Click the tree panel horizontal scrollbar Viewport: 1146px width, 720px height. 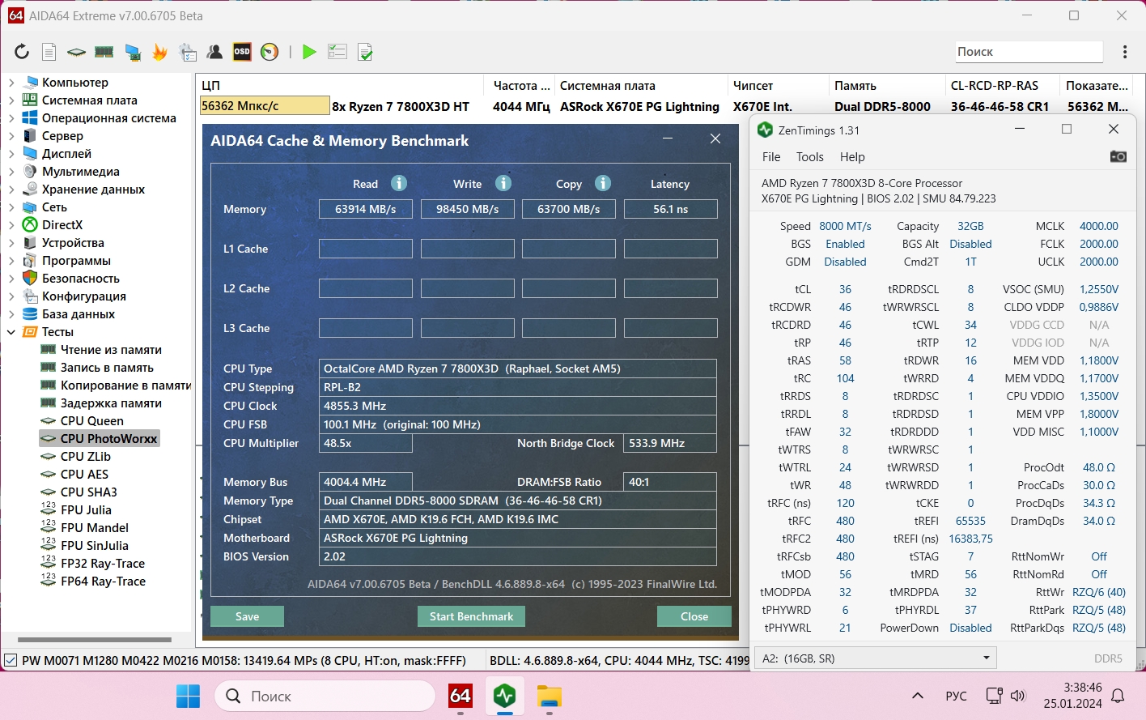pos(95,640)
